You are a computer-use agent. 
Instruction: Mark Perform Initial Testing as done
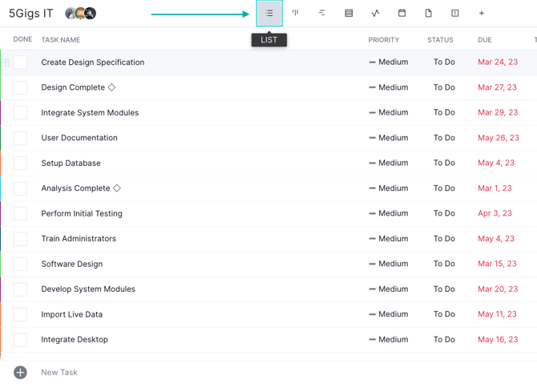[x=20, y=213]
